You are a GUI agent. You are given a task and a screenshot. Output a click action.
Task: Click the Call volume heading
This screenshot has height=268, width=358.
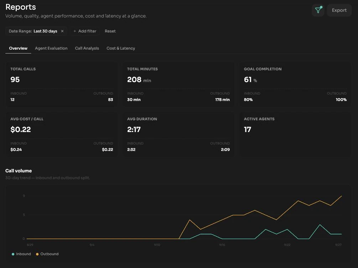coord(19,171)
